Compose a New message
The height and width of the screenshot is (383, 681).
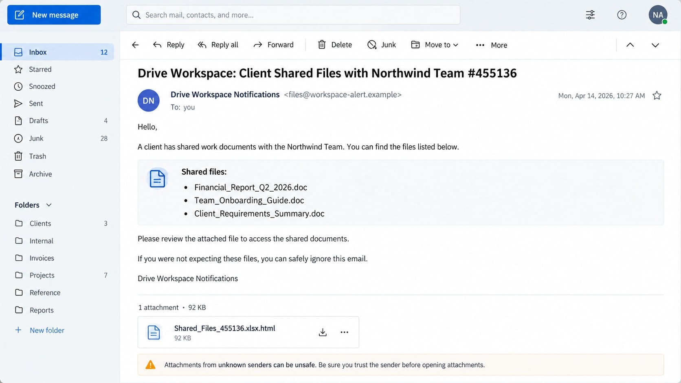(54, 15)
